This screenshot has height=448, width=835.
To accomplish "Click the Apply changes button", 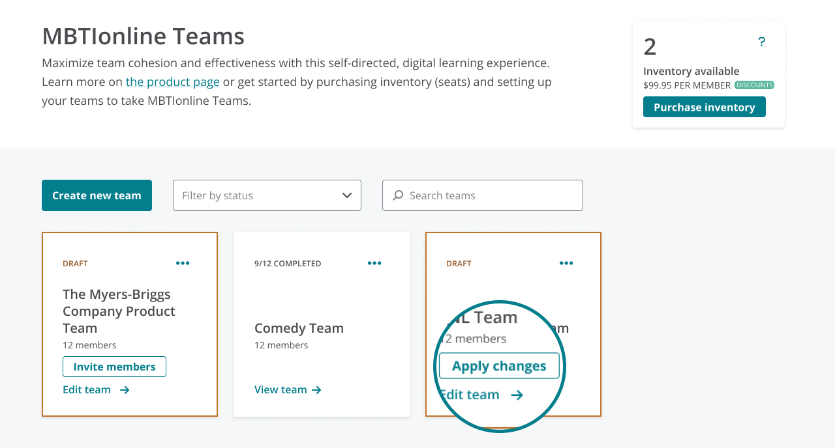I will (x=499, y=366).
